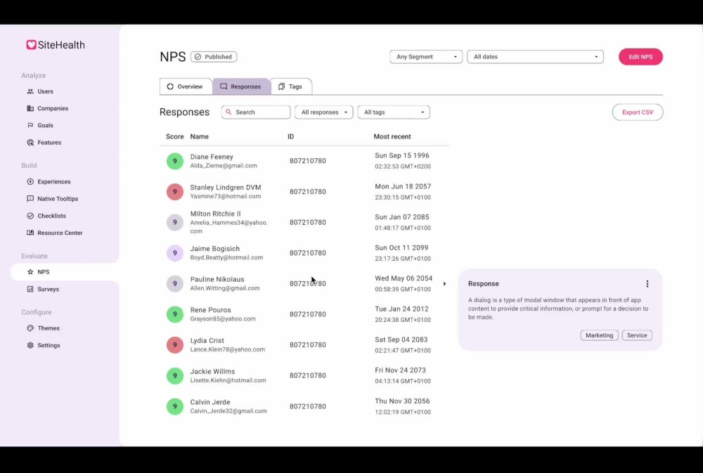Click Pauline Nikolaus name
This screenshot has height=473, width=703.
(217, 279)
